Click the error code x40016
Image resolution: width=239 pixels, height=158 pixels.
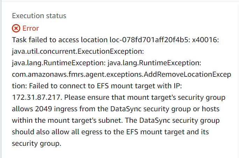(205, 40)
